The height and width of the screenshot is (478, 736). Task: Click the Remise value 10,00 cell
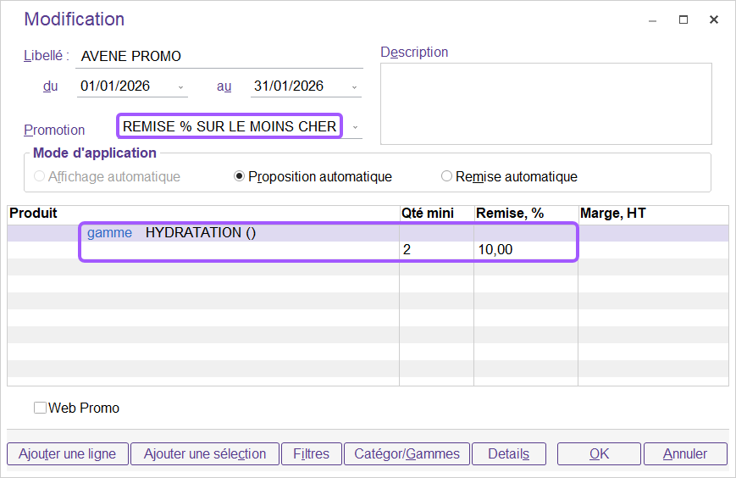pyautogui.click(x=524, y=250)
